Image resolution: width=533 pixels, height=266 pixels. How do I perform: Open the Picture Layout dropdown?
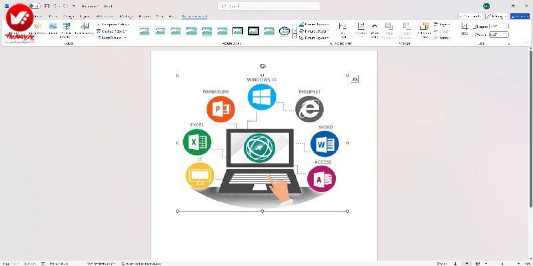coord(314,38)
